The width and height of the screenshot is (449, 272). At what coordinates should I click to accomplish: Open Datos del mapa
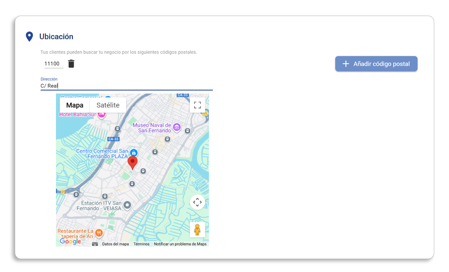pos(116,244)
